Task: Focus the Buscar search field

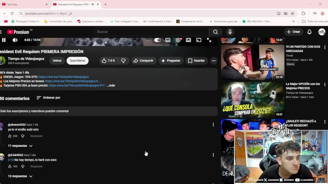Action: coord(151,32)
